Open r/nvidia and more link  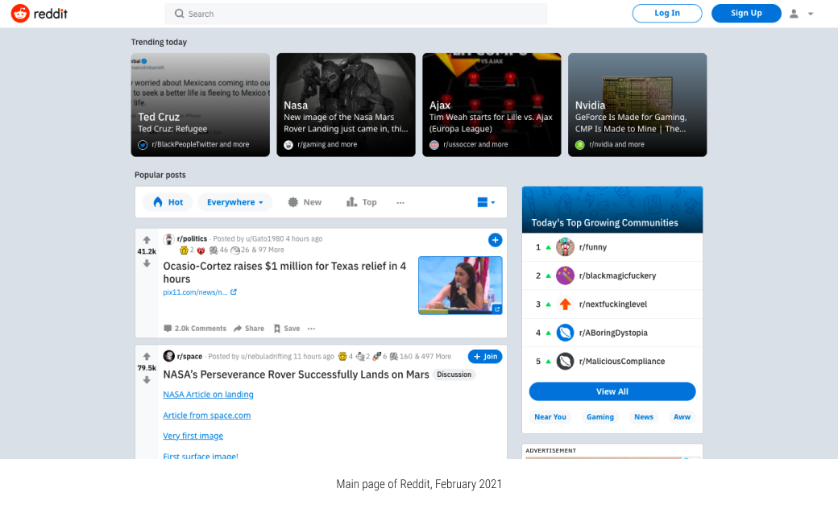pyautogui.click(x=616, y=144)
